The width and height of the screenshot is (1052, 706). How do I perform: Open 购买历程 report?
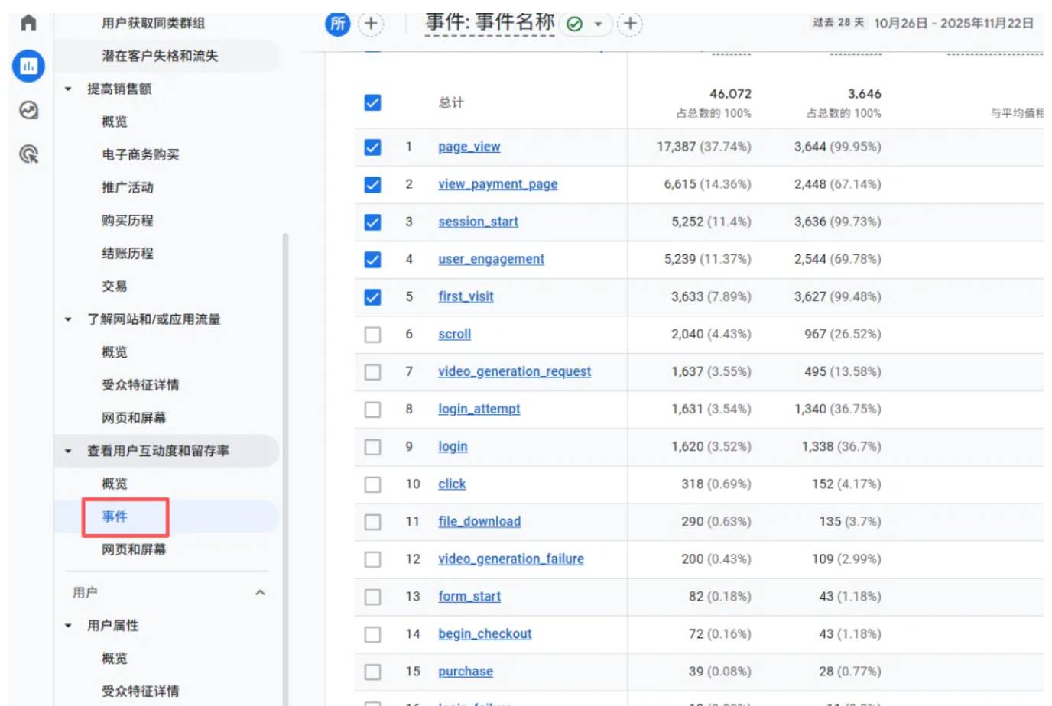coord(128,220)
